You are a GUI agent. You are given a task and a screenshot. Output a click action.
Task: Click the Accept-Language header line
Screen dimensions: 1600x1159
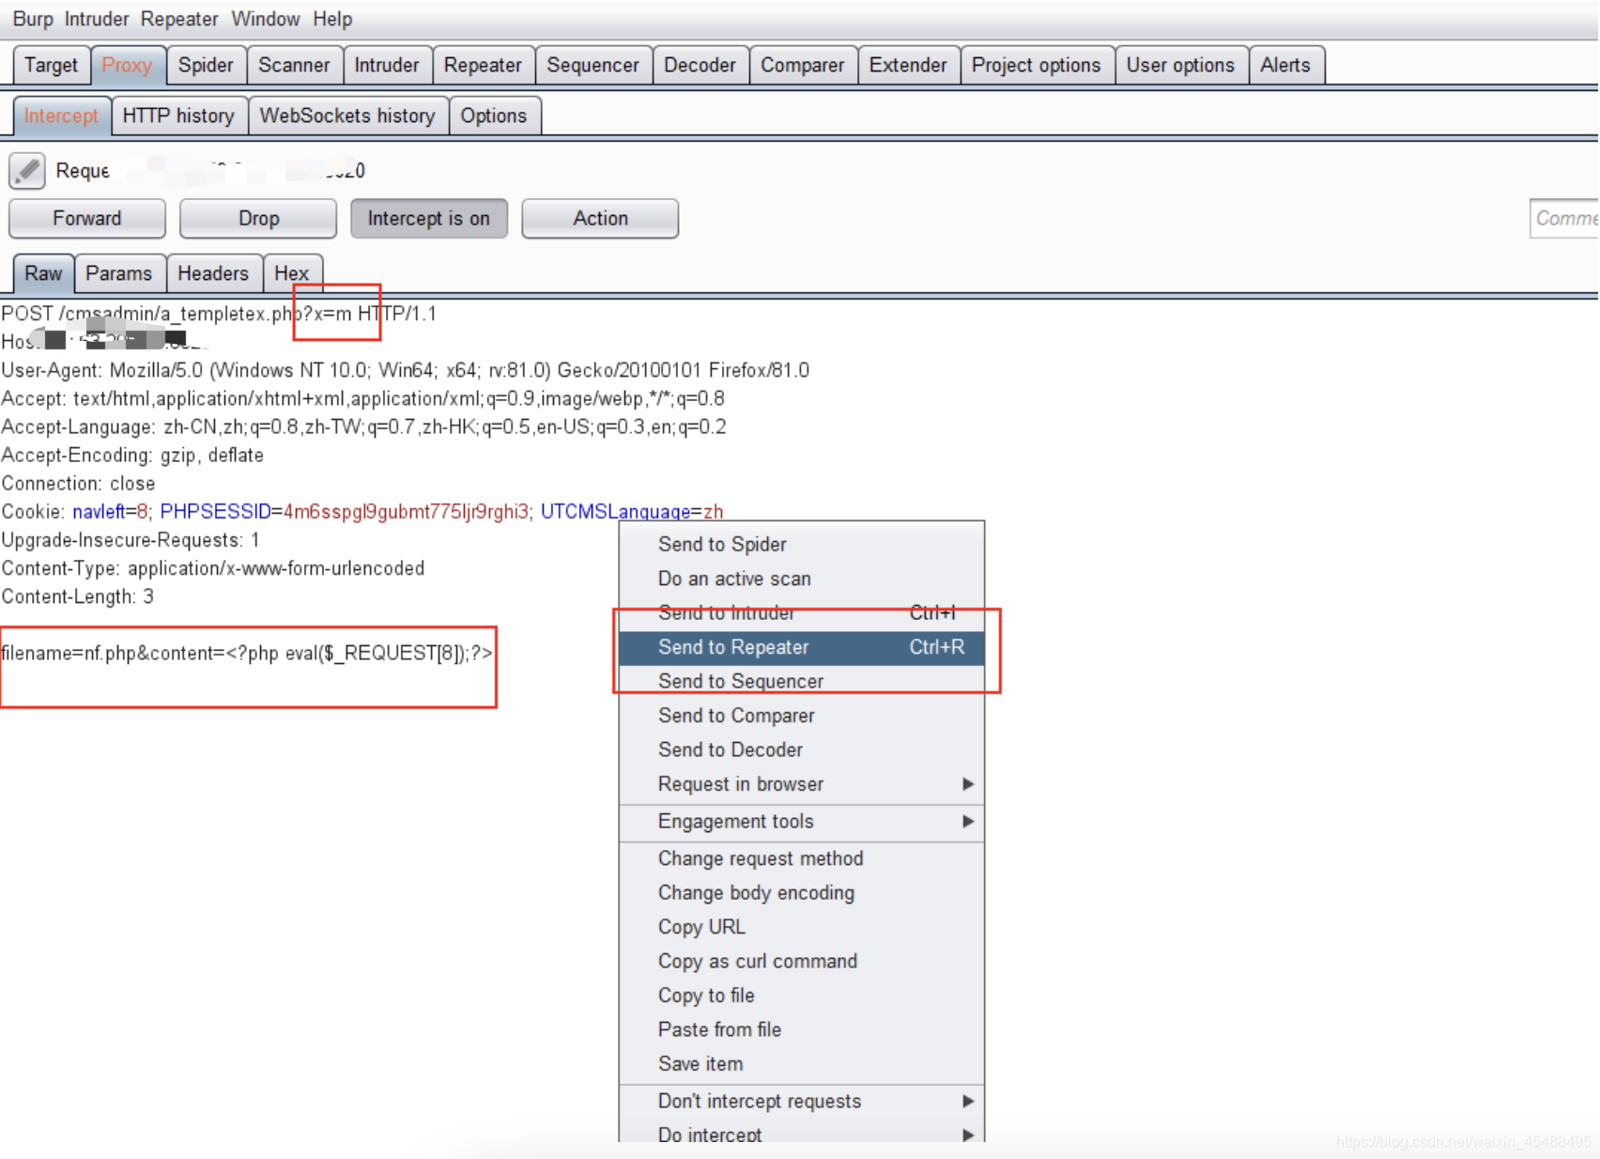[x=363, y=427]
